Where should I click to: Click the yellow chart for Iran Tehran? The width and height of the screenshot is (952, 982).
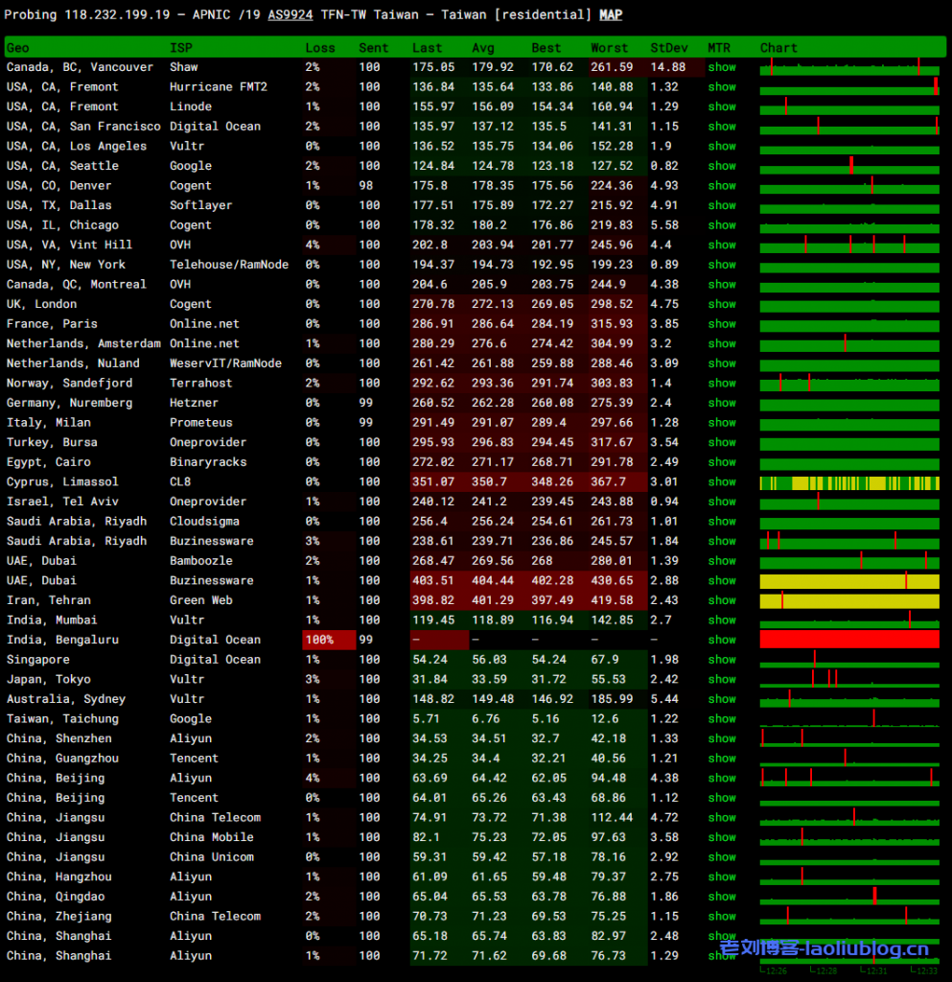(848, 600)
